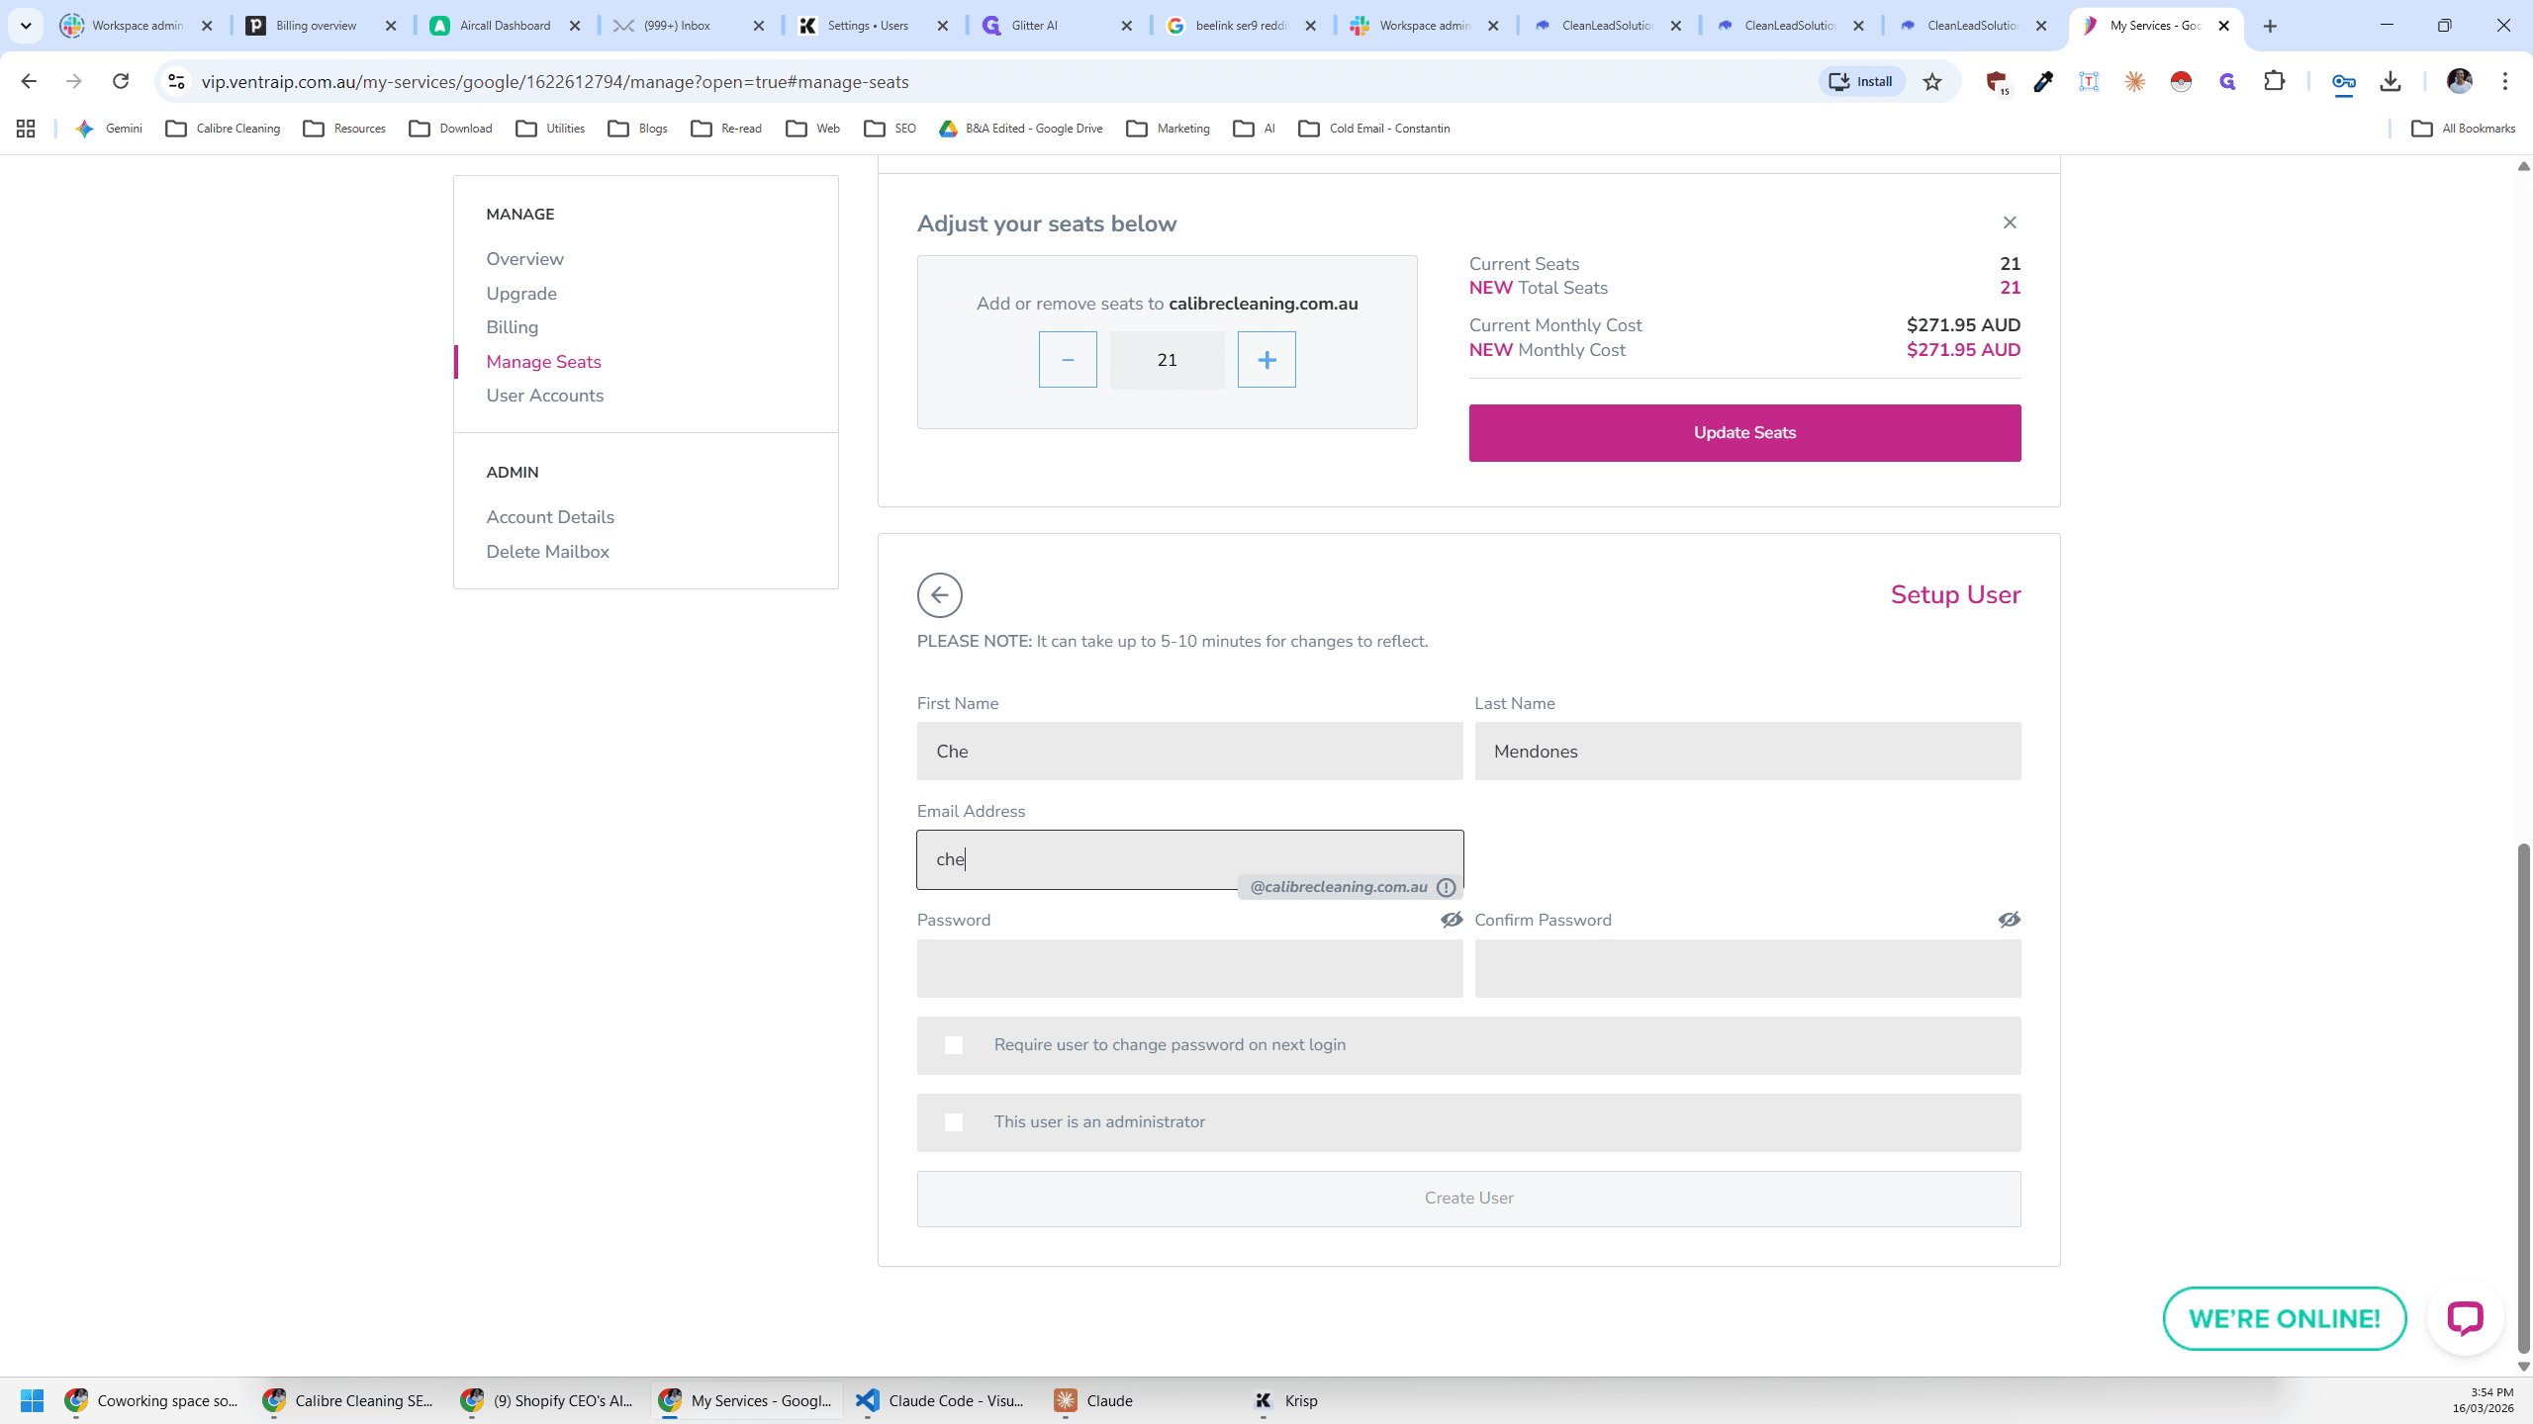This screenshot has height=1424, width=2533.
Task: Decrease seats with the minus button
Action: click(x=1068, y=360)
